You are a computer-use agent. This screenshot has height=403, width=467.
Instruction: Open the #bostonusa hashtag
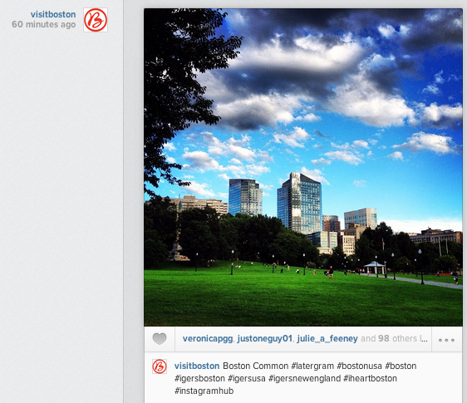(359, 366)
